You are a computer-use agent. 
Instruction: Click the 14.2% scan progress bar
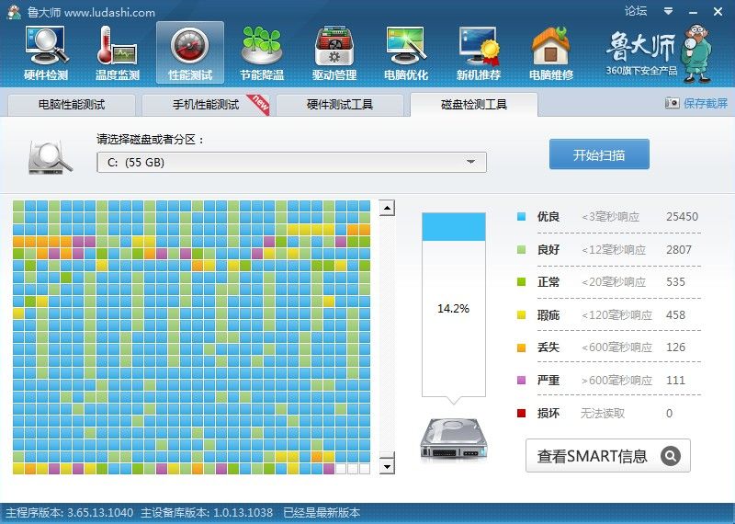(x=453, y=305)
